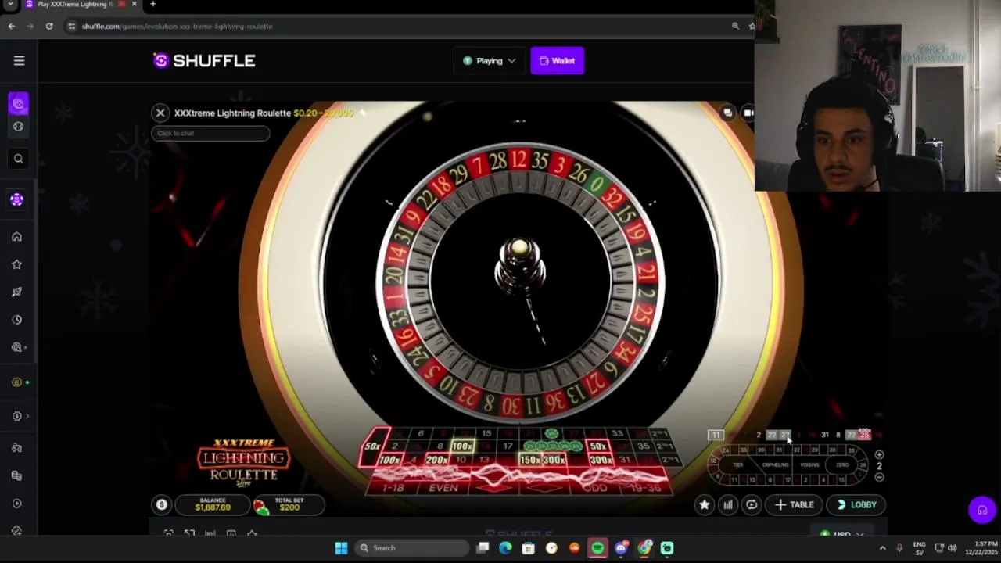The height and width of the screenshot is (563, 1001).
Task: Show hidden system tray icons
Action: point(882,548)
